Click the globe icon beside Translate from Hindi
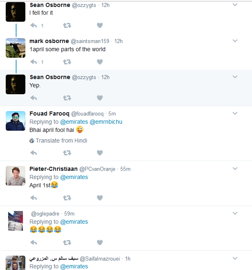 point(32,141)
